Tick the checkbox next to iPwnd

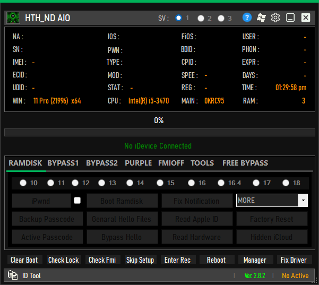[77, 201]
